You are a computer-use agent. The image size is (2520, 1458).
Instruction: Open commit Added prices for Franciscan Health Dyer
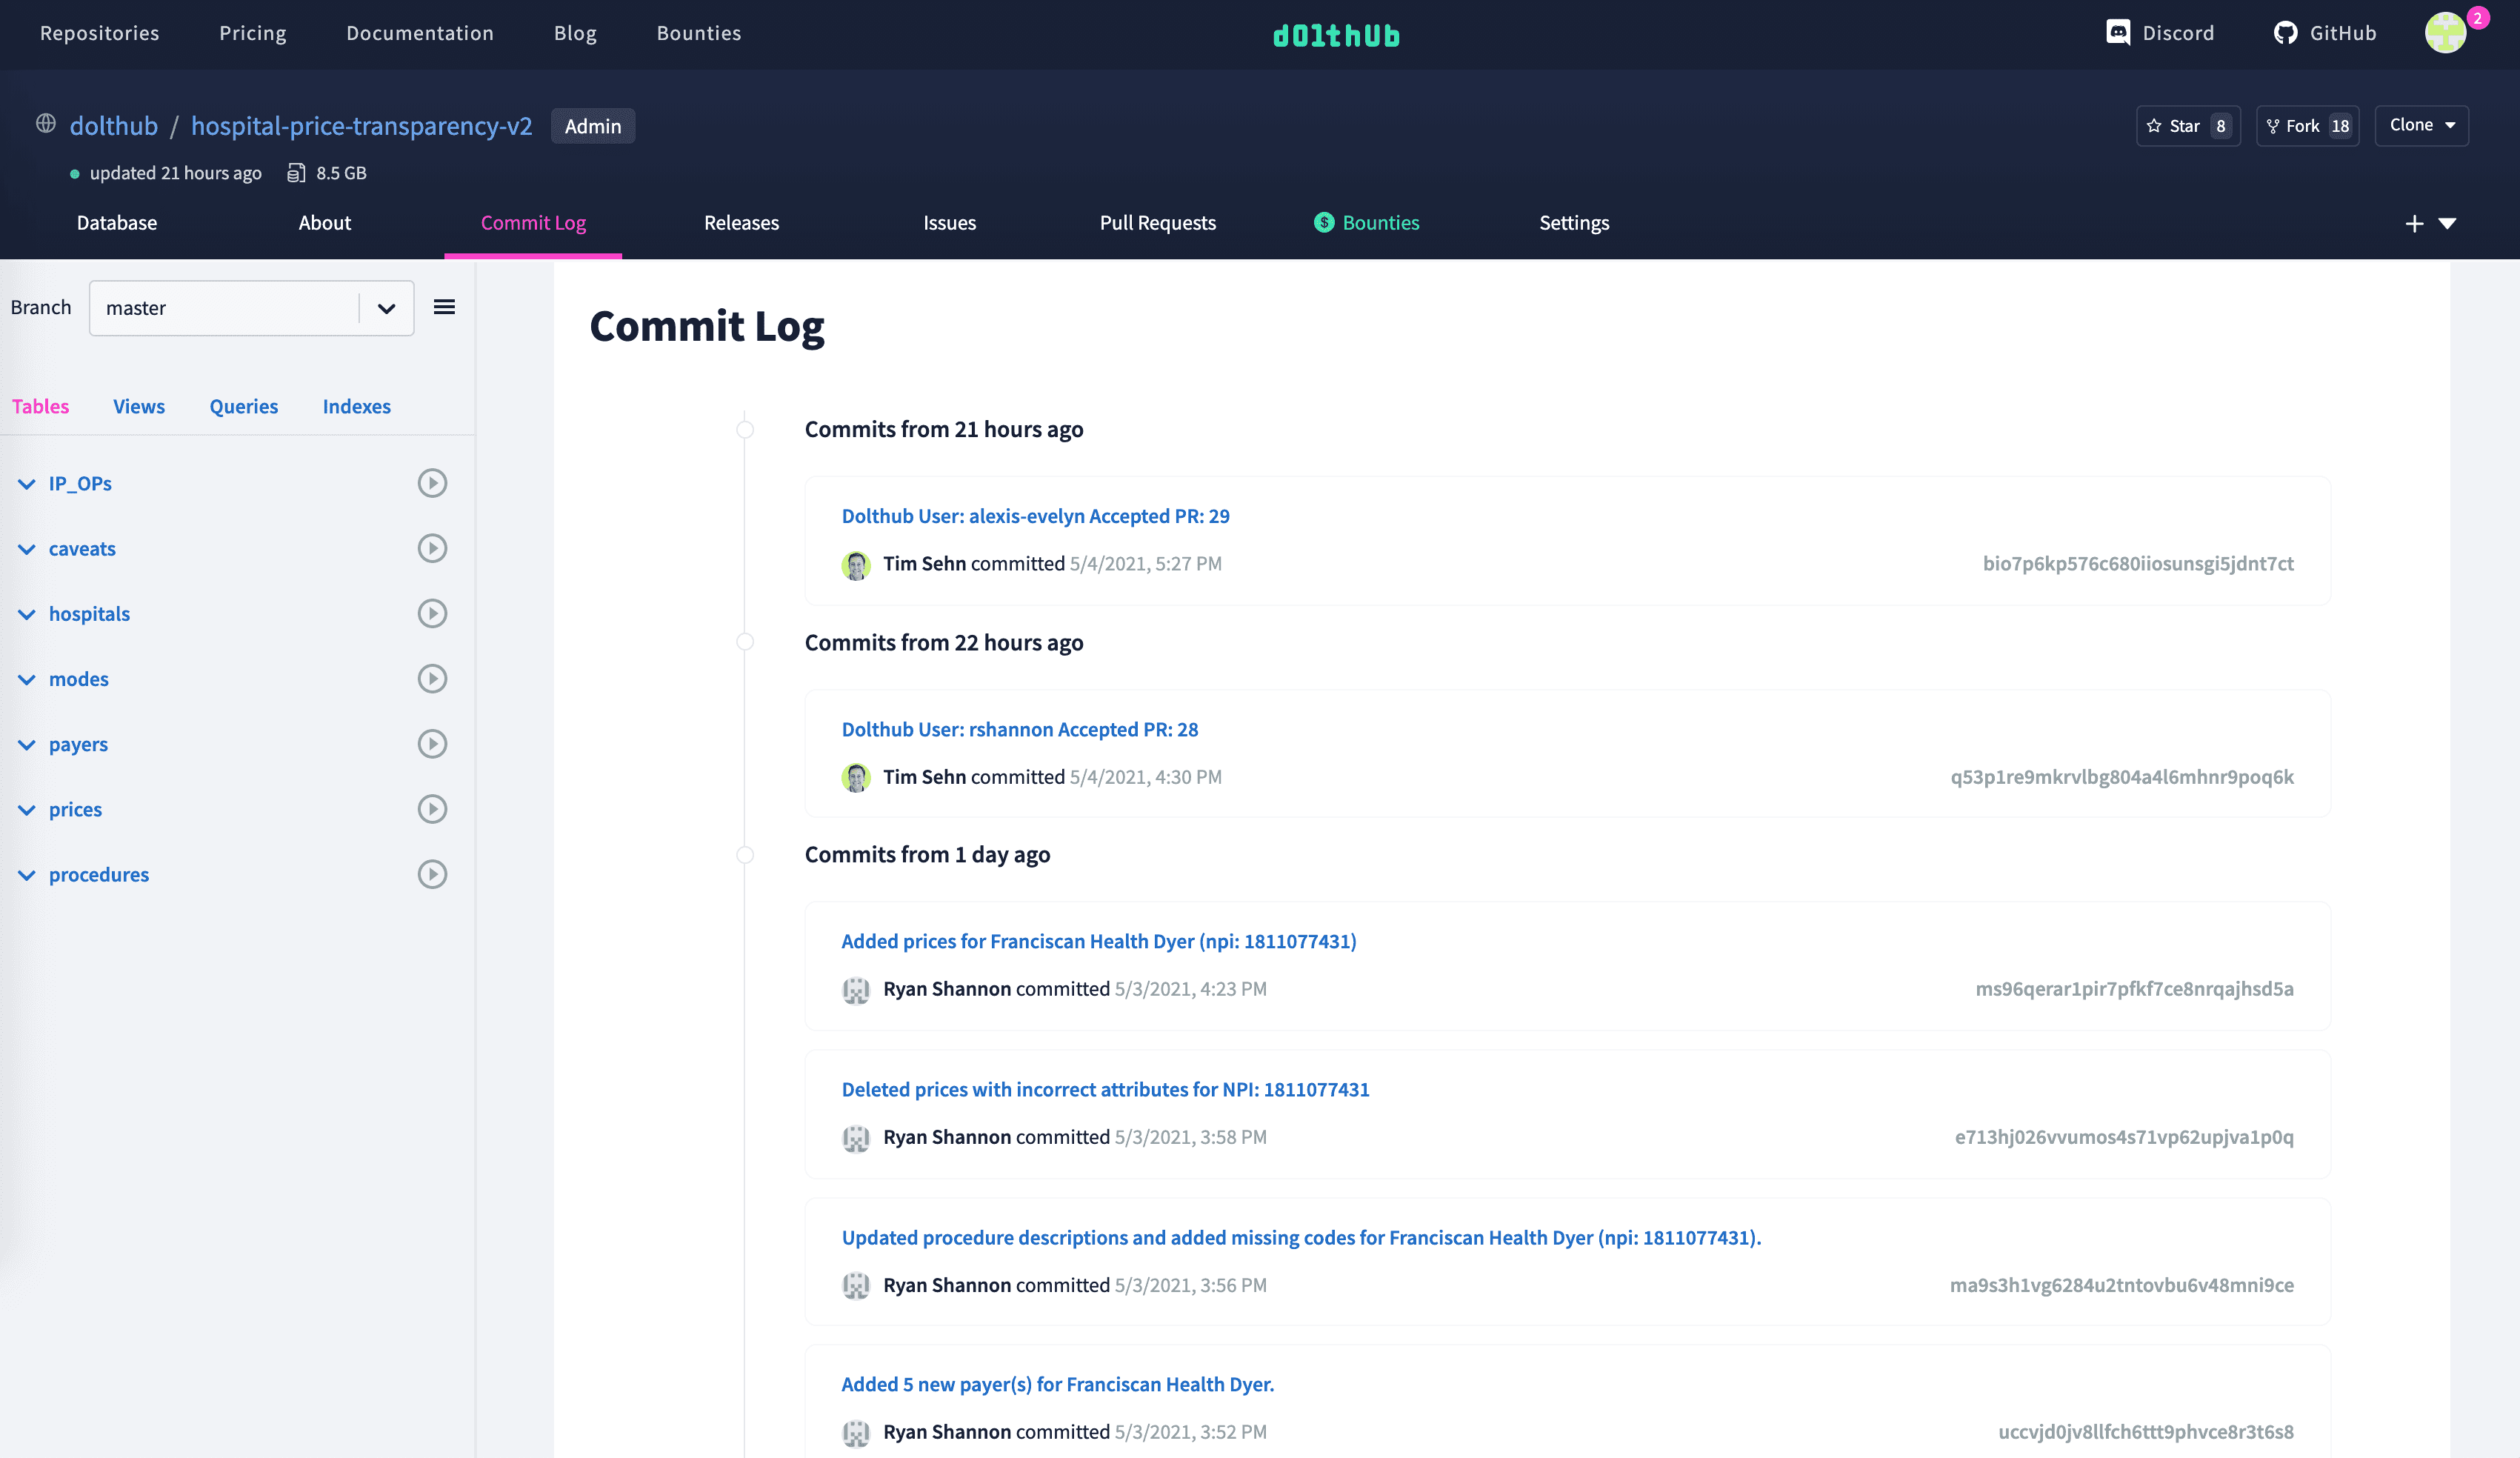1099,941
